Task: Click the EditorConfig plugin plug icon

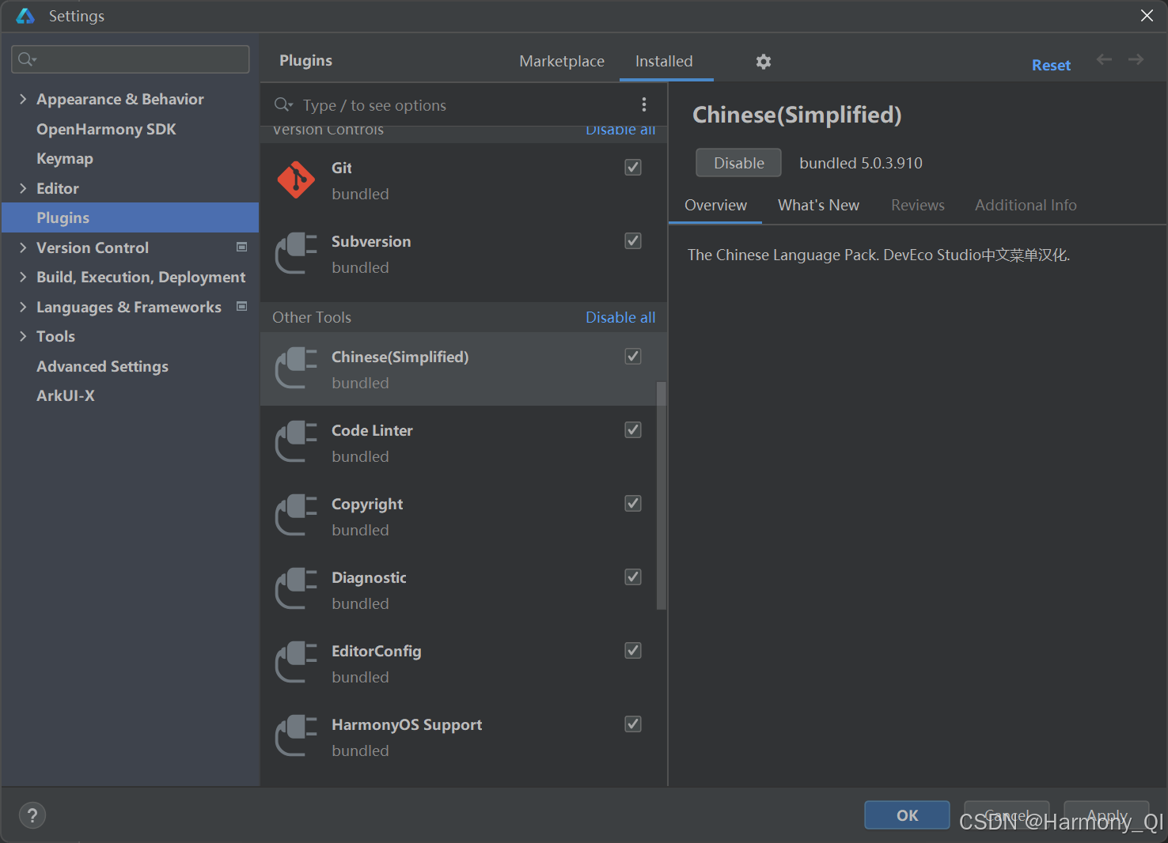Action: tap(296, 663)
